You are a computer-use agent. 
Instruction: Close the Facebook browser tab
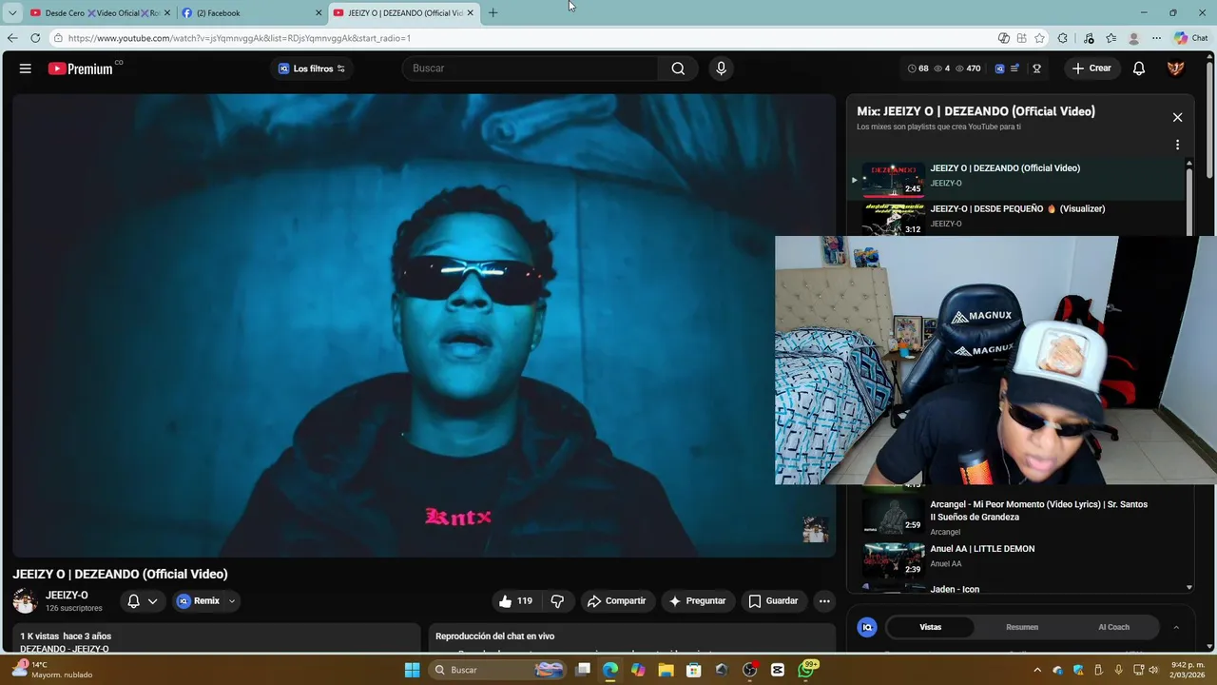click(x=318, y=13)
